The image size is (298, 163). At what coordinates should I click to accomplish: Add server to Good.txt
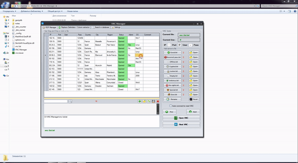[172, 53]
